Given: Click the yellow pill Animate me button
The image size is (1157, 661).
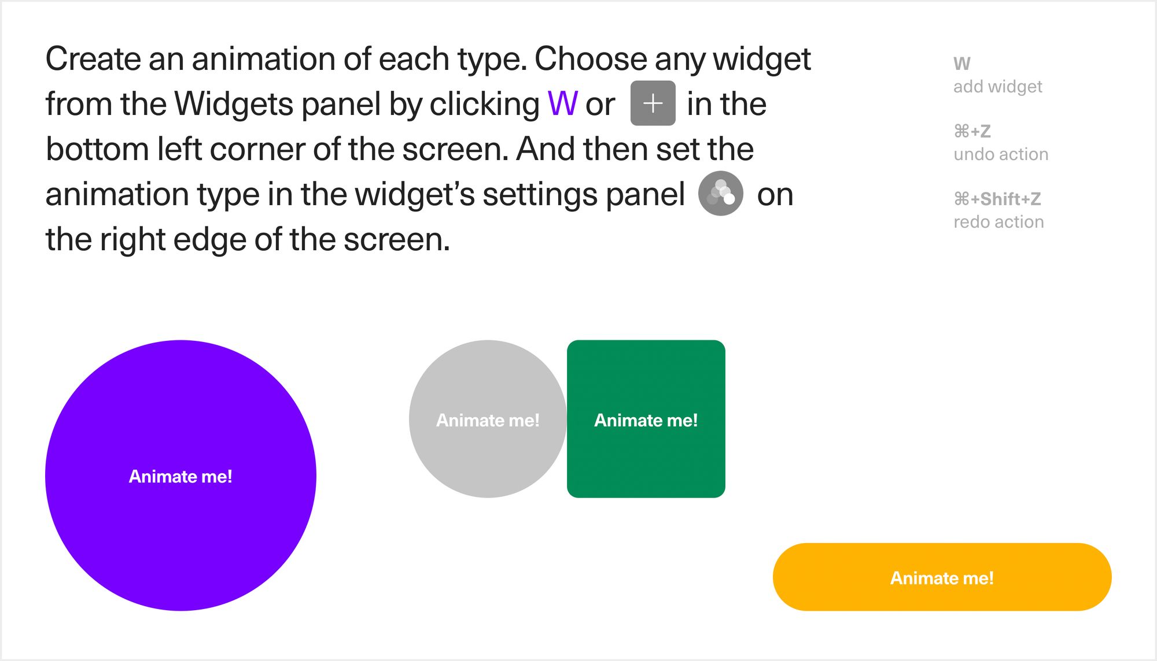Looking at the screenshot, I should click(942, 577).
